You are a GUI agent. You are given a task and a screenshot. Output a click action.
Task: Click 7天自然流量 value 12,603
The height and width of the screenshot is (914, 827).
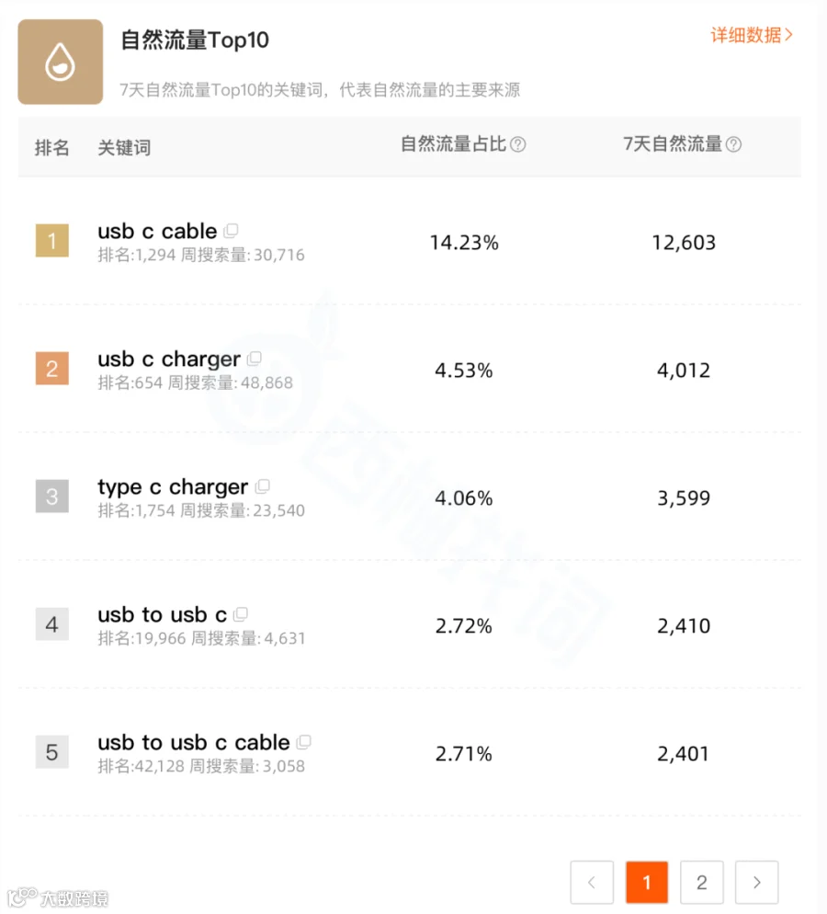click(683, 243)
